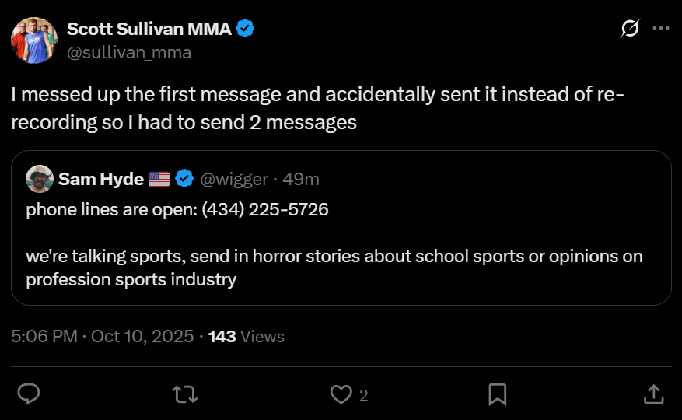Like the post with the heart icon
Screen dimensions: 682x420
(x=341, y=394)
